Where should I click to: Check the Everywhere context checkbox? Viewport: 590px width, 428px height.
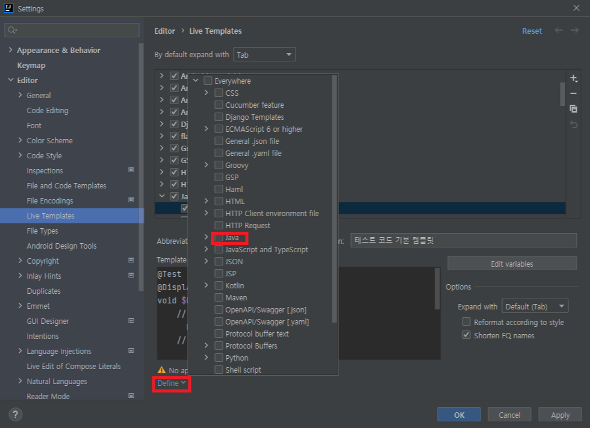[x=208, y=81]
